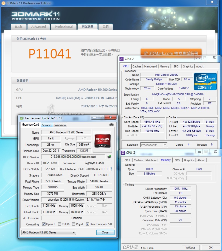The height and width of the screenshot is (251, 222).
Task: Open About tab in upper CPU-Z window
Action: coord(200,66)
